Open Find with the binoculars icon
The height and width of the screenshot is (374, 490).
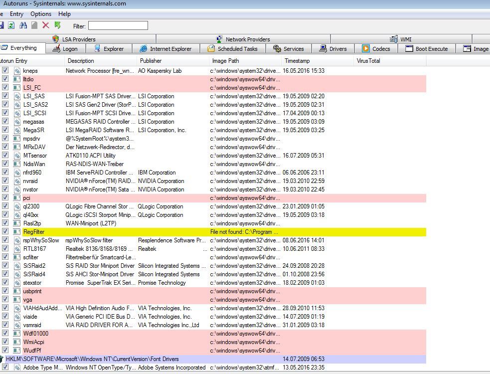[23, 25]
